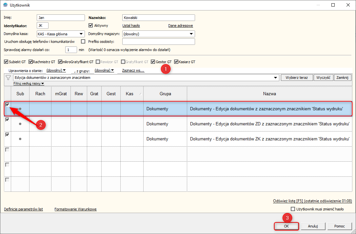
Task: Toggle the Aktywny checkbox
Action: [x=91, y=26]
